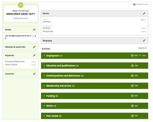The width and height of the screenshot is (153, 122).
Task: Expand Membership and service chevron
Action: pyautogui.click(x=44, y=86)
